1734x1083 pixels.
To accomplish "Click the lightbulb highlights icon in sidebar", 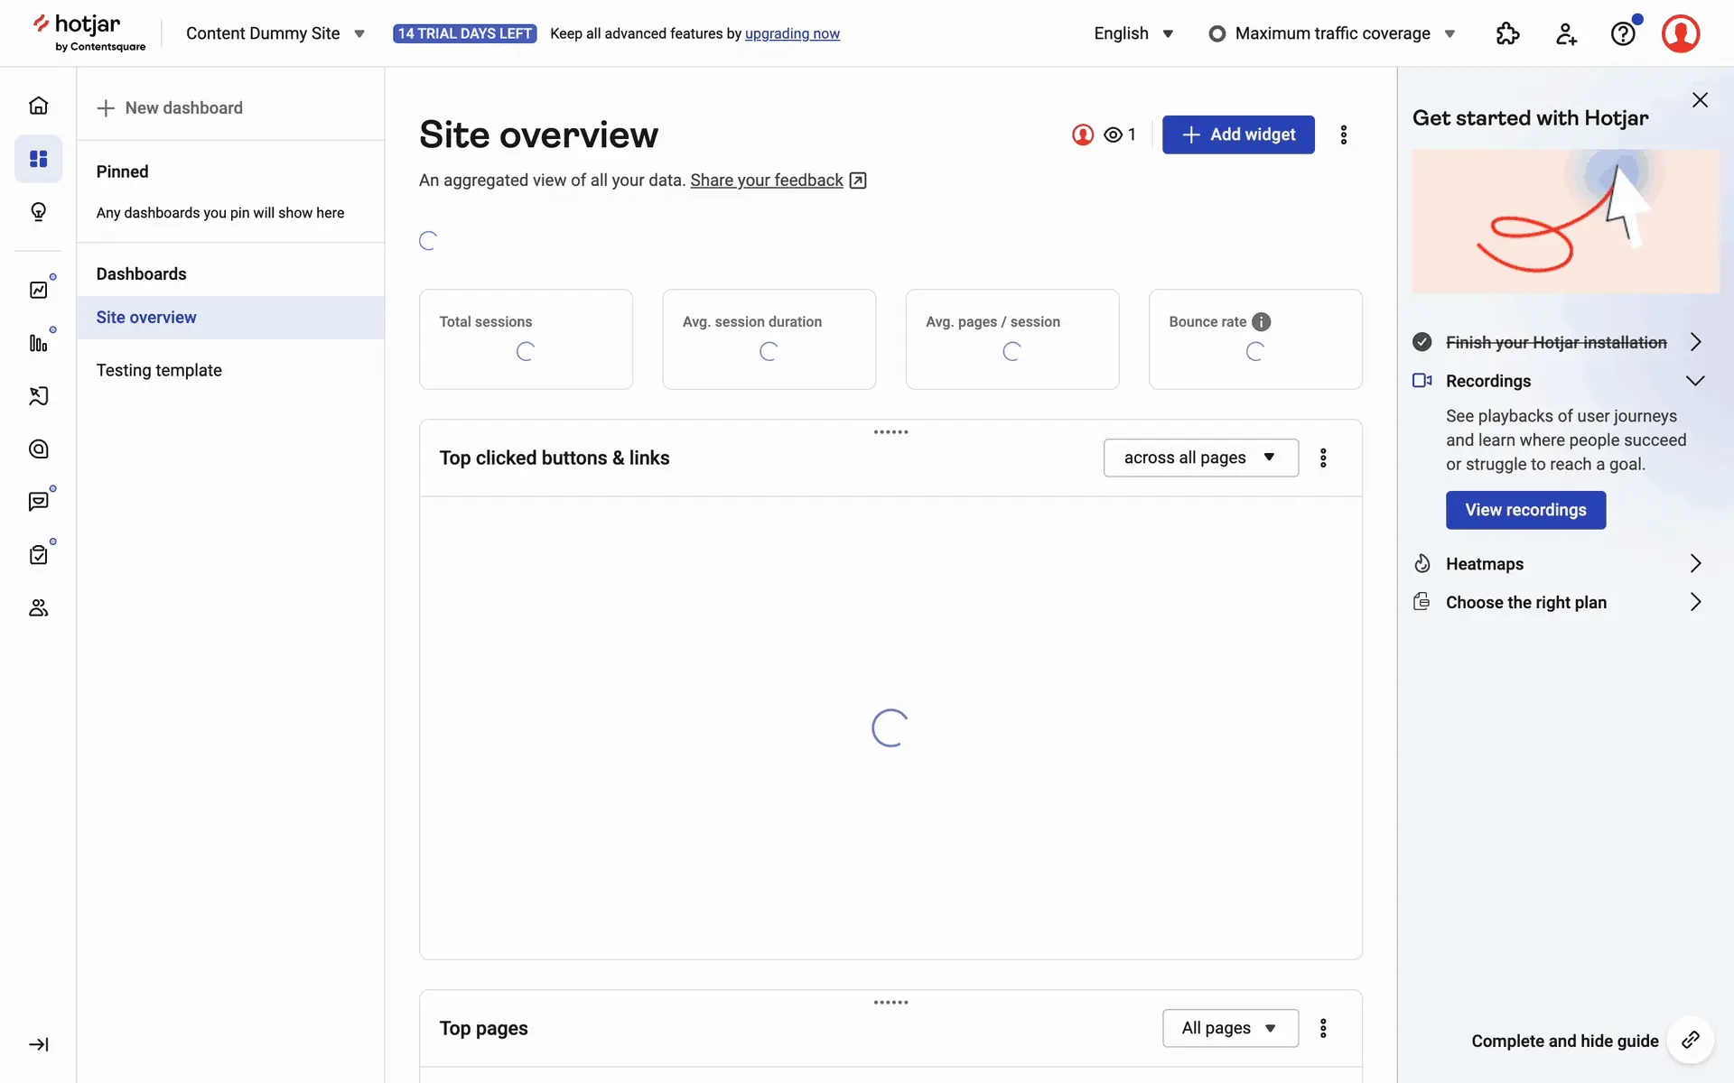I will (x=38, y=212).
